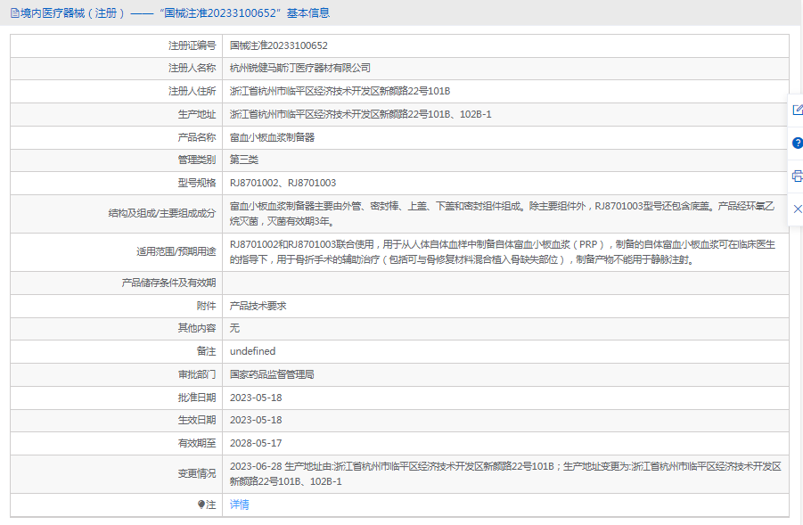Click attachment value 产品技术要求
This screenshot has height=525, width=803.
(x=258, y=306)
